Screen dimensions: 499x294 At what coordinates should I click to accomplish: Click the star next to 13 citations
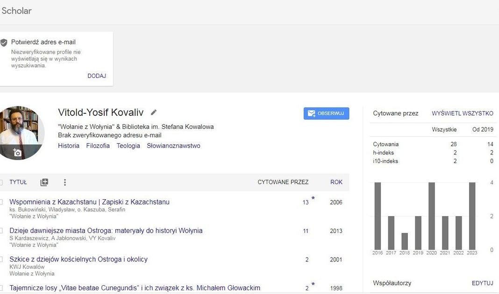pyautogui.click(x=313, y=199)
